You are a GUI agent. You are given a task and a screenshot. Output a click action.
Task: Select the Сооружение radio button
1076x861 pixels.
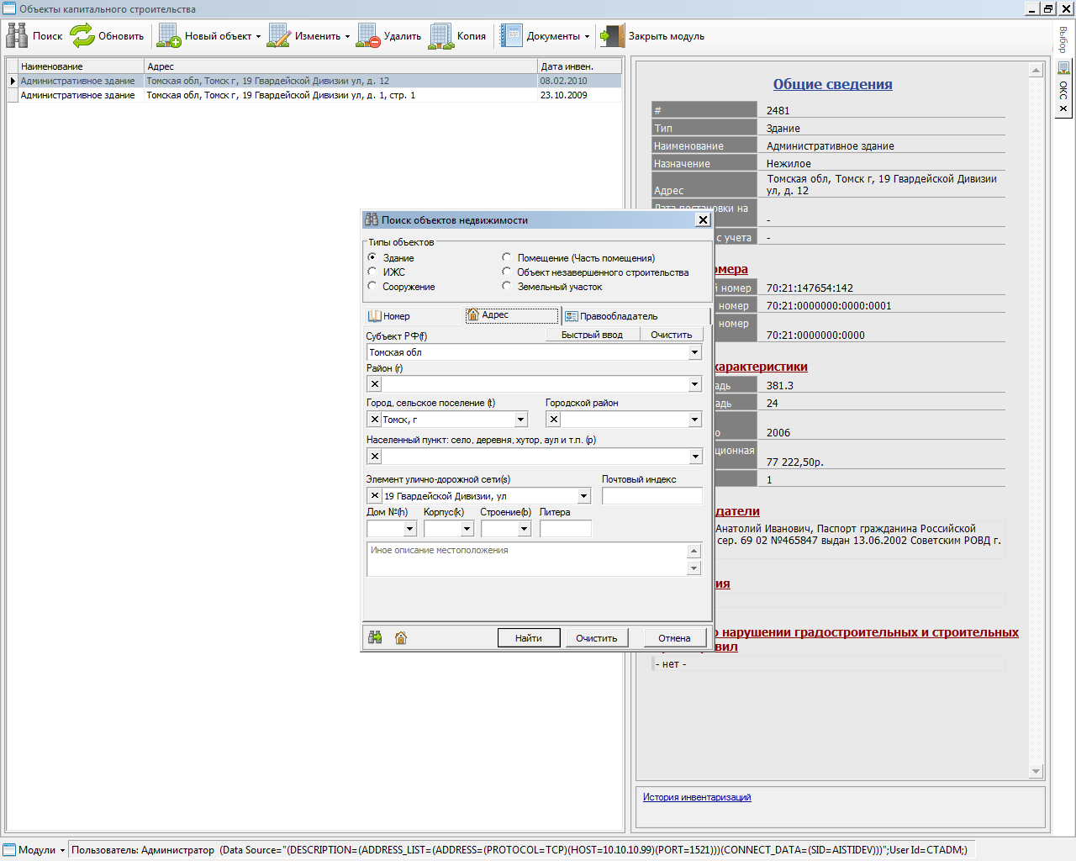[372, 286]
